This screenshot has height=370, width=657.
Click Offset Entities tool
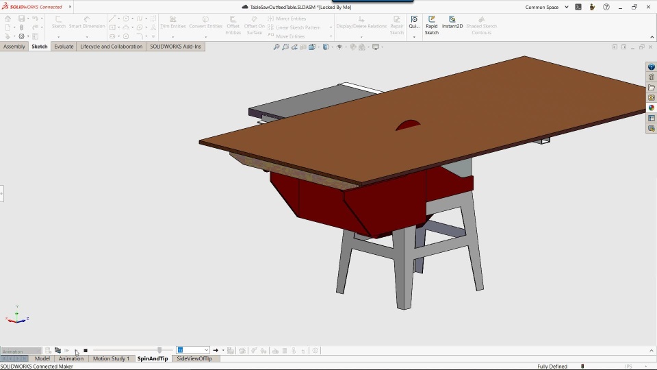[x=233, y=25]
